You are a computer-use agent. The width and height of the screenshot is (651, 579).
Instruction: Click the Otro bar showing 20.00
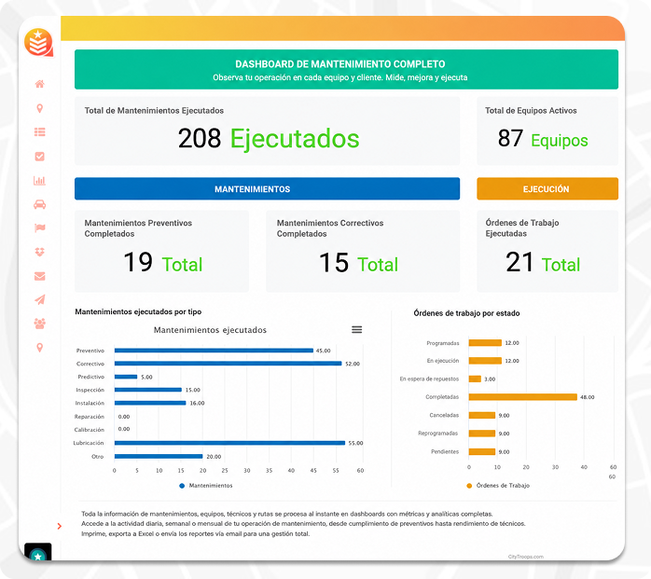pos(159,457)
